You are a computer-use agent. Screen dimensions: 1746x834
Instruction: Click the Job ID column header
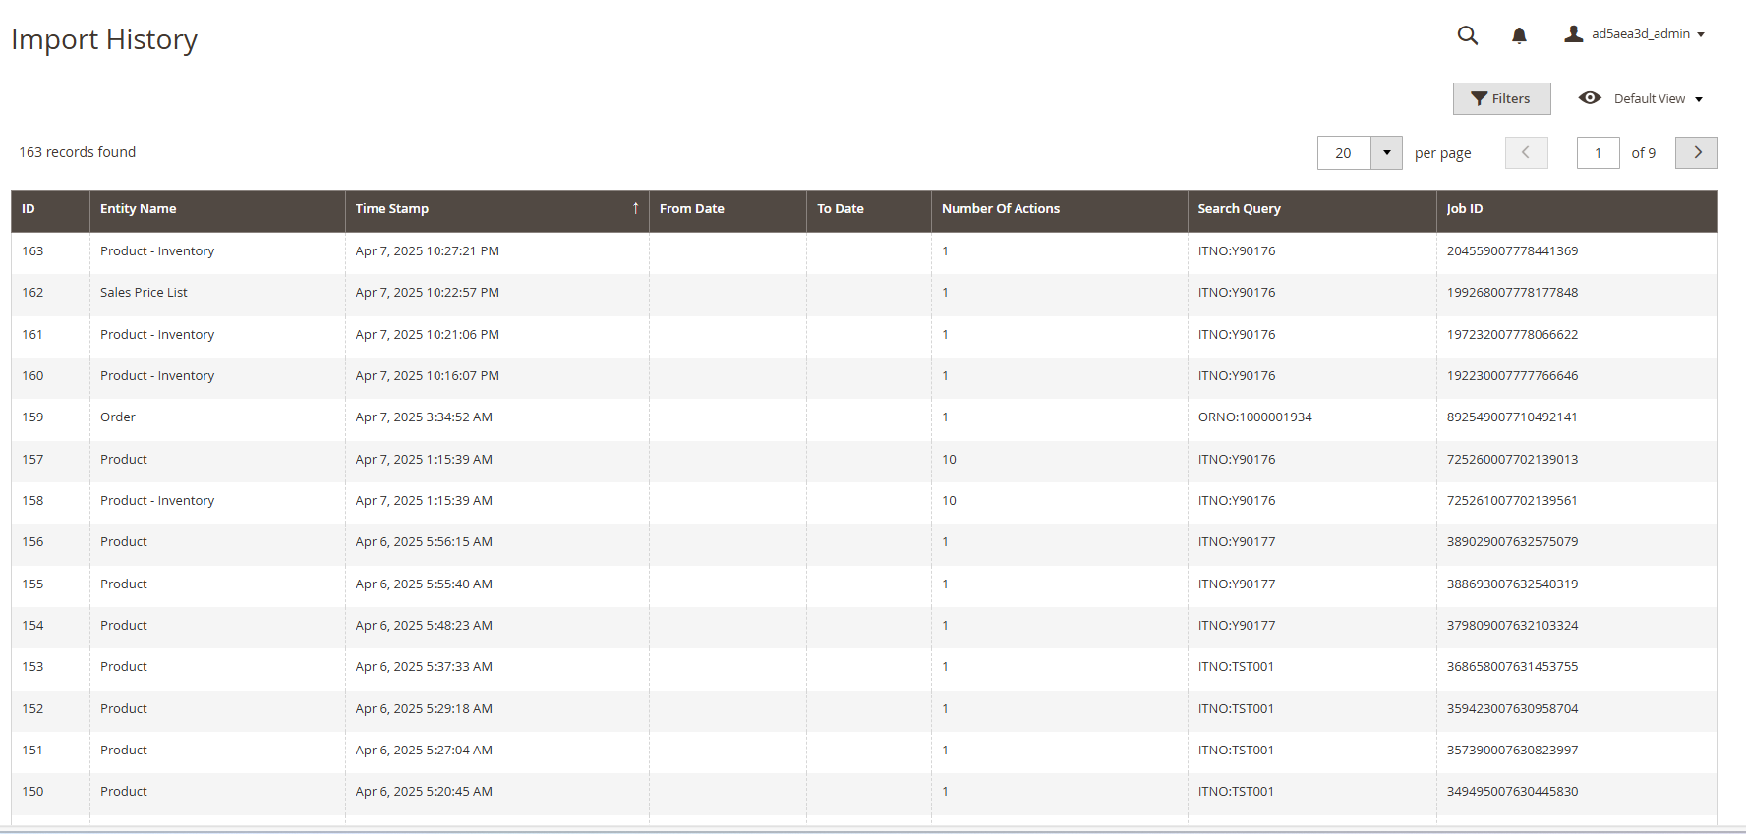tap(1464, 209)
